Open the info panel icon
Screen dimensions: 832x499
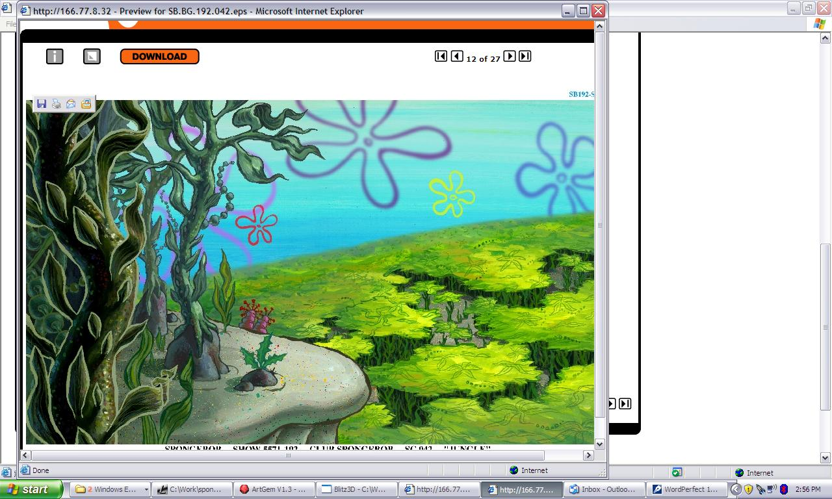(55, 57)
